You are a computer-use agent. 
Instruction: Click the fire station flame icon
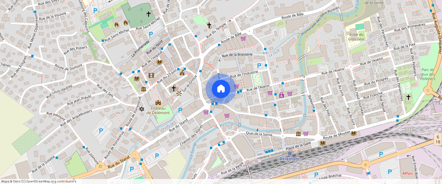(117, 24)
